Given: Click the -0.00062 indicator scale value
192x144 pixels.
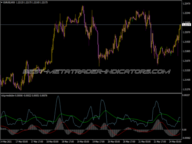Looking at the screenshot, I should click(186, 137).
